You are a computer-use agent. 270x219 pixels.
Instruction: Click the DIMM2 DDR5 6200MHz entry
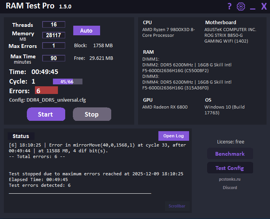click(x=187, y=68)
